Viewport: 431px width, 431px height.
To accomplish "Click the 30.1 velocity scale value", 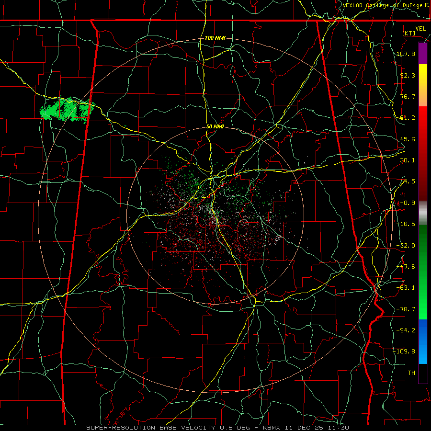I will pyautogui.click(x=408, y=160).
